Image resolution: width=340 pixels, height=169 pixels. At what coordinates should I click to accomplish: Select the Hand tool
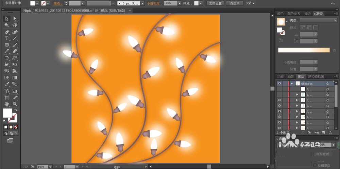[x=7, y=104]
